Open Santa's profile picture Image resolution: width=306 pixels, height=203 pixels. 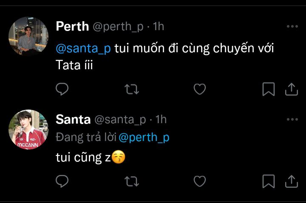click(x=28, y=130)
